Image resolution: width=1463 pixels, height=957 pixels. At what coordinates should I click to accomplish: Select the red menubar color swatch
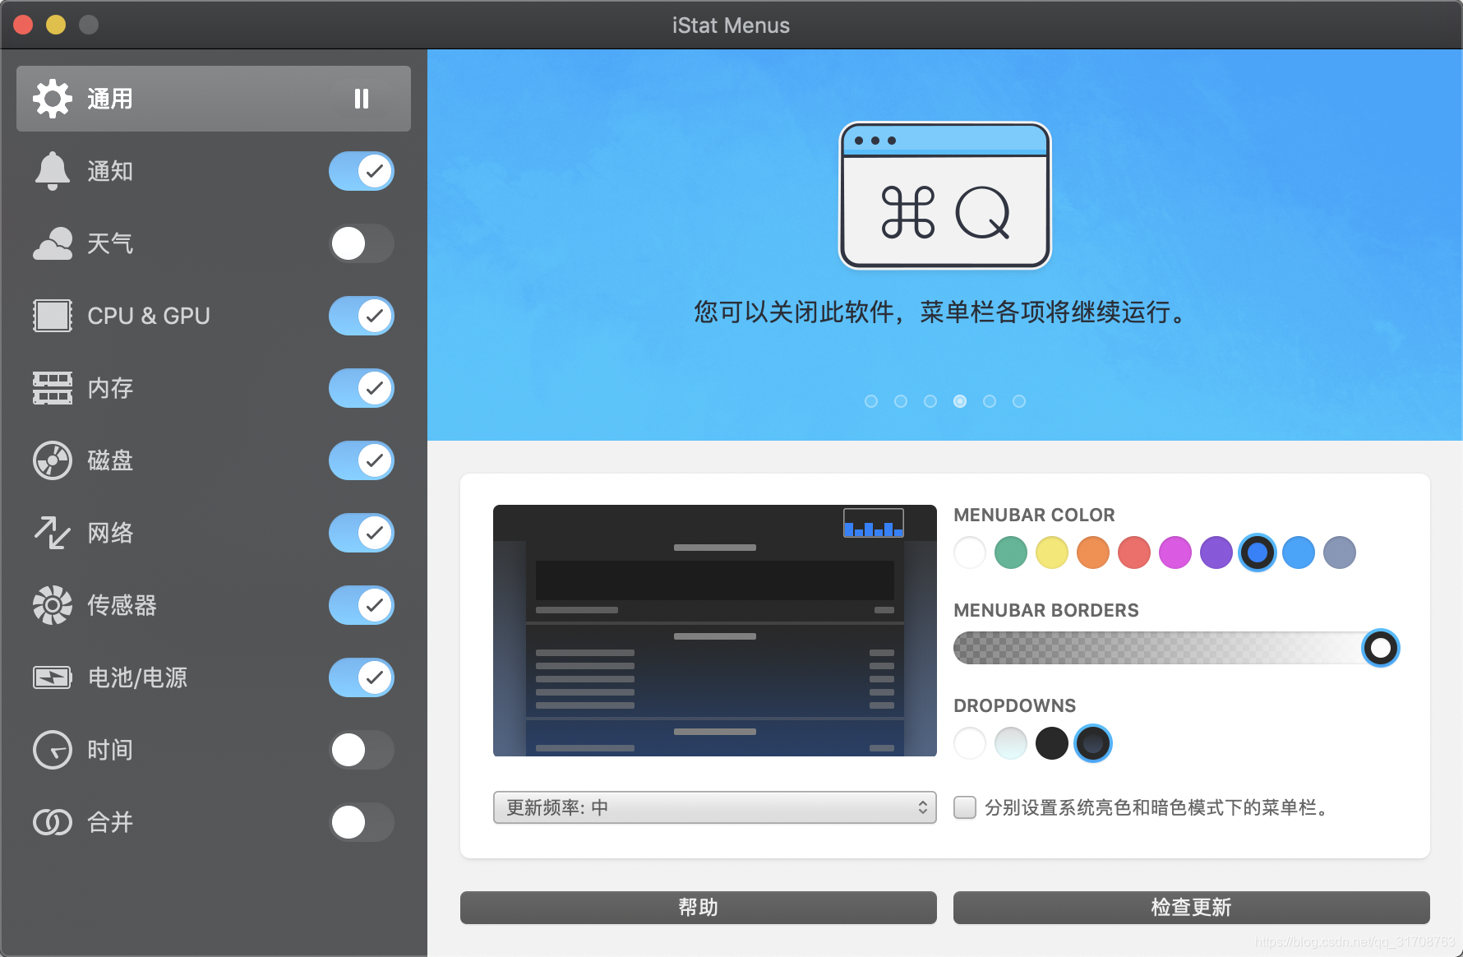click(1134, 552)
